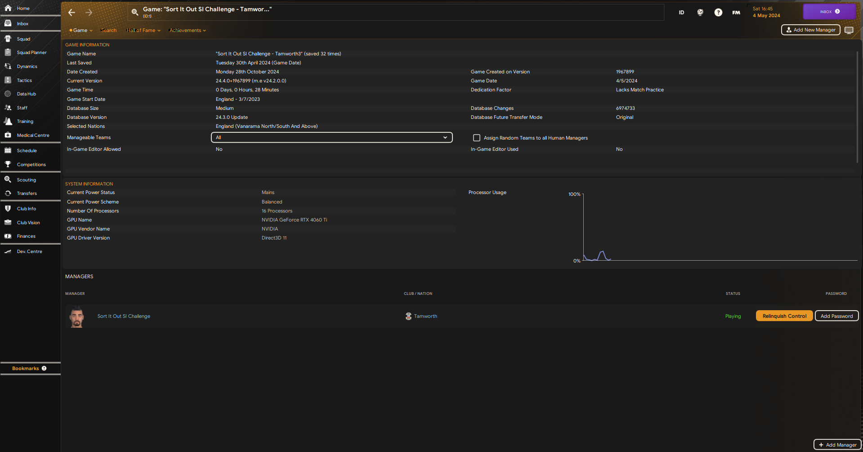Open the Competitions trophy icon
Screen dimensions: 863x452
(8, 164)
